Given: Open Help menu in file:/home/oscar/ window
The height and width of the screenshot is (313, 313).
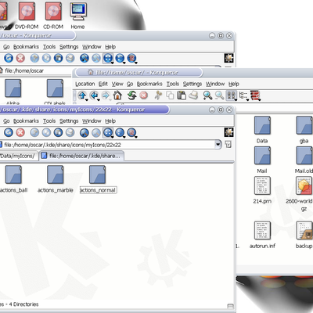Looking at the screenshot, I should coord(234,84).
